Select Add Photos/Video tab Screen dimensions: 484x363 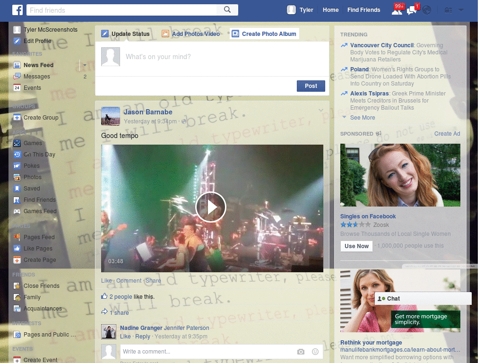tap(191, 34)
